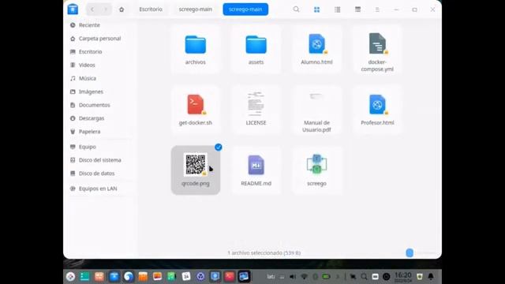Open the file manager dock icon
505x284 pixels.
click(114, 276)
